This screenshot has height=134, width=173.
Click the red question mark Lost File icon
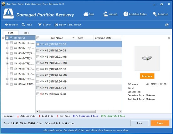tap(39, 116)
